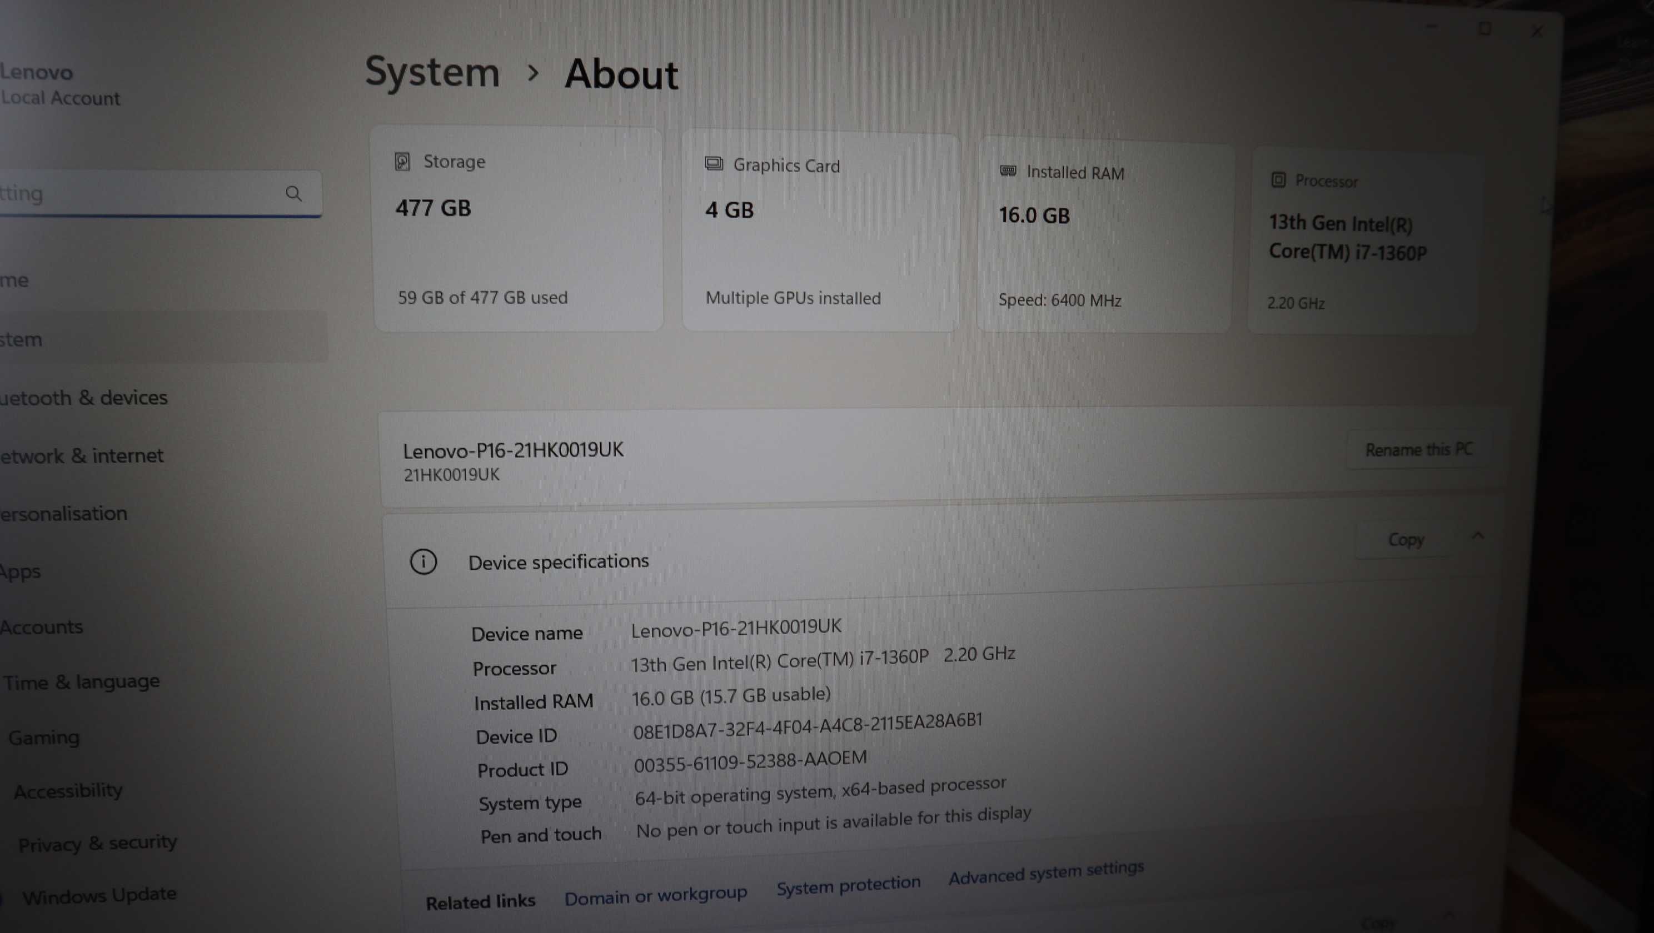Viewport: 1654px width, 933px height.
Task: Select the Product ID value 00355-61109-52388-AAOEM
Action: coord(750,761)
